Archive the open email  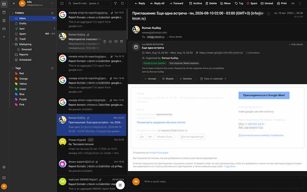(196, 3)
